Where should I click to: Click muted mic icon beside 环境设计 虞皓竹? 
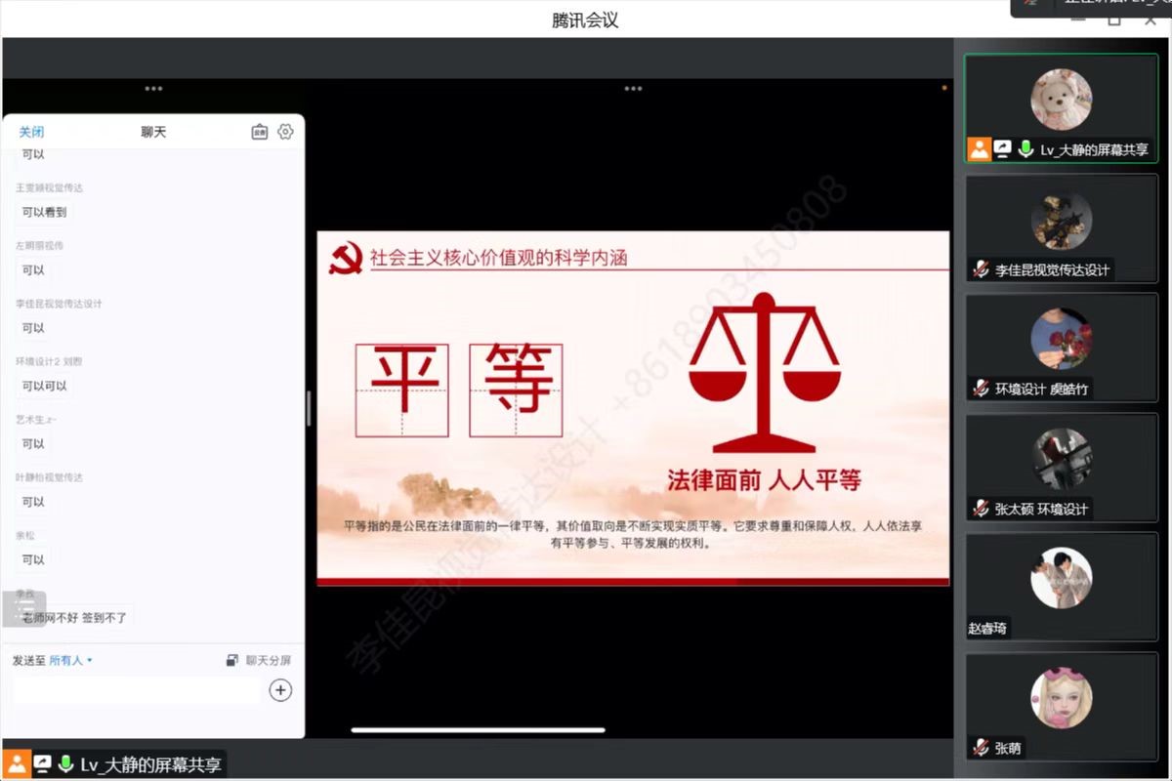click(x=981, y=389)
